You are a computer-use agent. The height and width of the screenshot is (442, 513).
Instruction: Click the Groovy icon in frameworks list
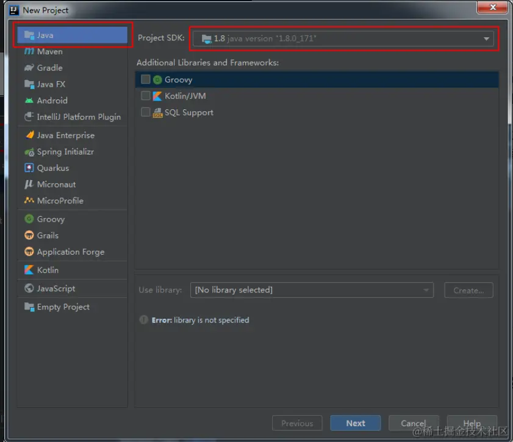157,79
